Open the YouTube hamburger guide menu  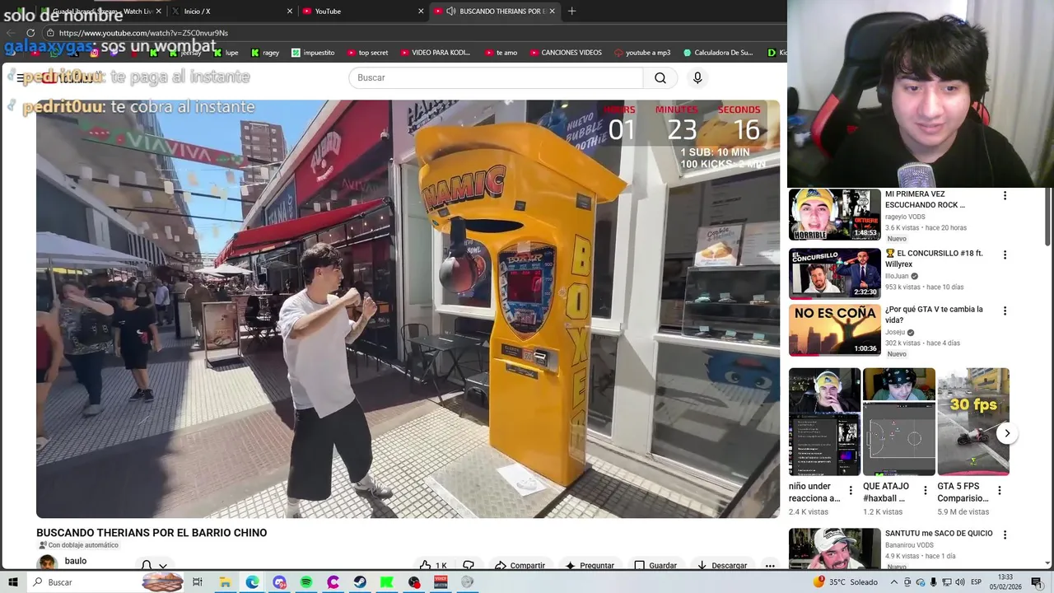tap(20, 77)
